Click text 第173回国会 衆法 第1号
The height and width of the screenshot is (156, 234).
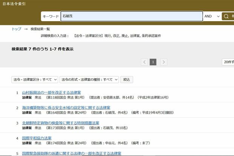pos(65,128)
